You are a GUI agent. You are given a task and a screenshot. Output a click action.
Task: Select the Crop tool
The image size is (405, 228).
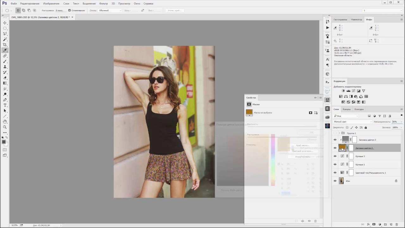coord(5,45)
